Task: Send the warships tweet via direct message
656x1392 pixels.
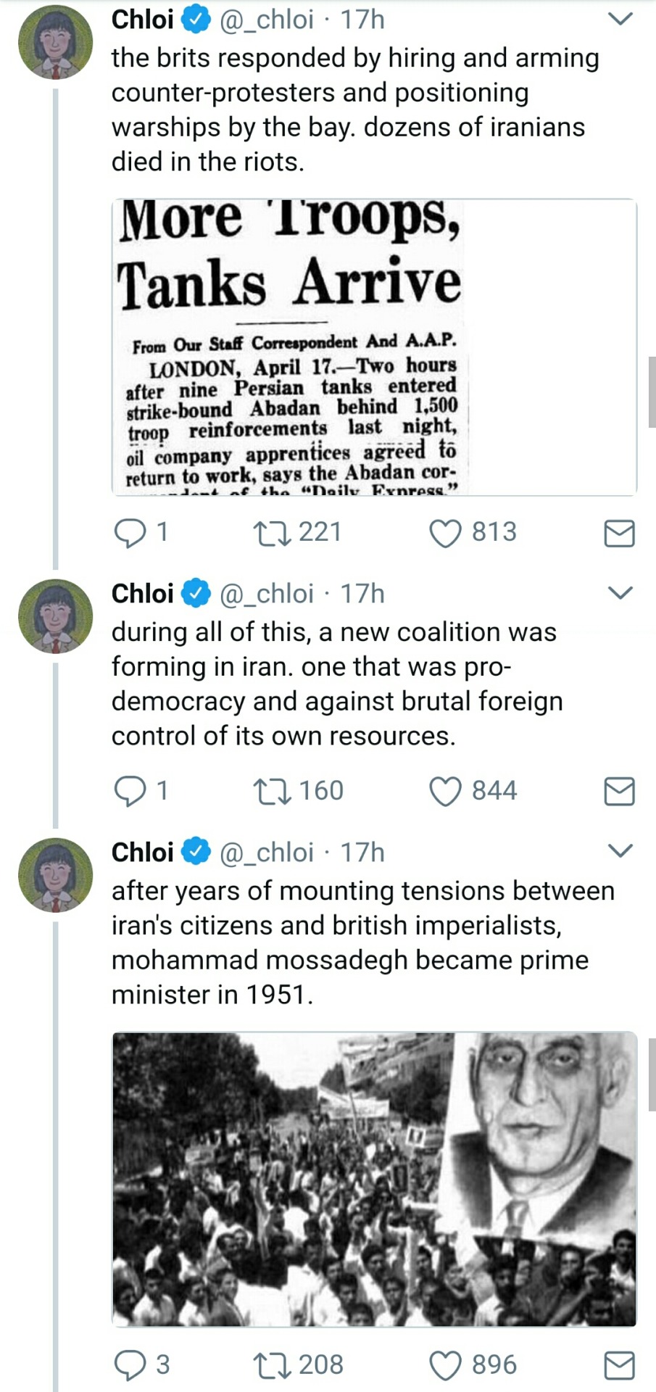Action: pos(619,533)
